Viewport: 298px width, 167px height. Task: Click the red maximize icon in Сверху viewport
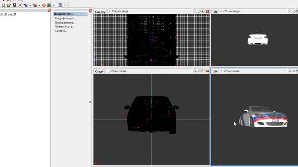click(x=207, y=11)
